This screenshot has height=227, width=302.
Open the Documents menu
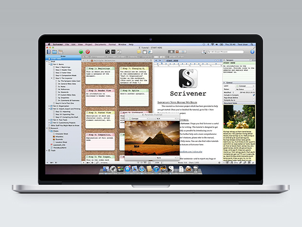pos(101,44)
